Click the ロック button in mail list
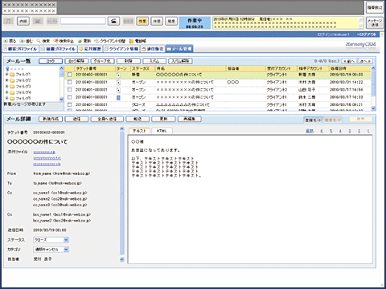Viewport: 386px width, 289px height. pos(51,61)
